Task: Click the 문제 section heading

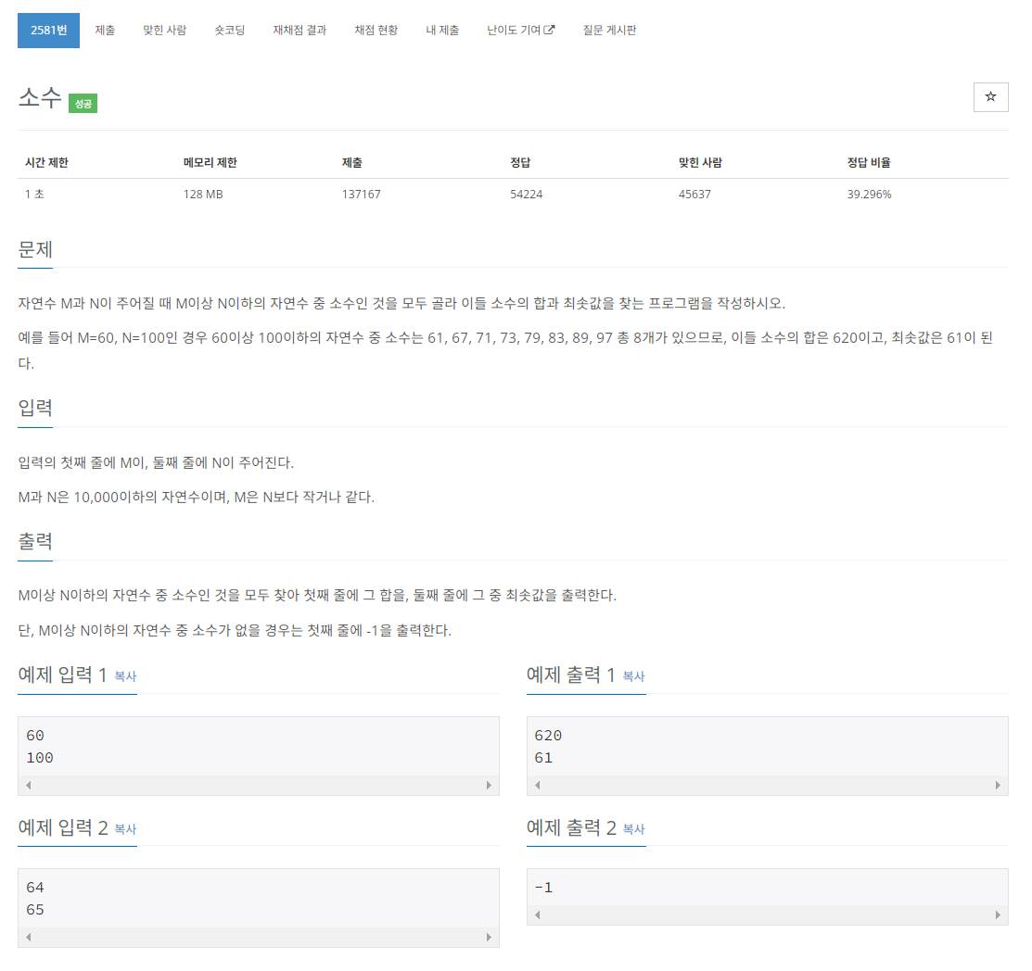Action: click(x=35, y=249)
